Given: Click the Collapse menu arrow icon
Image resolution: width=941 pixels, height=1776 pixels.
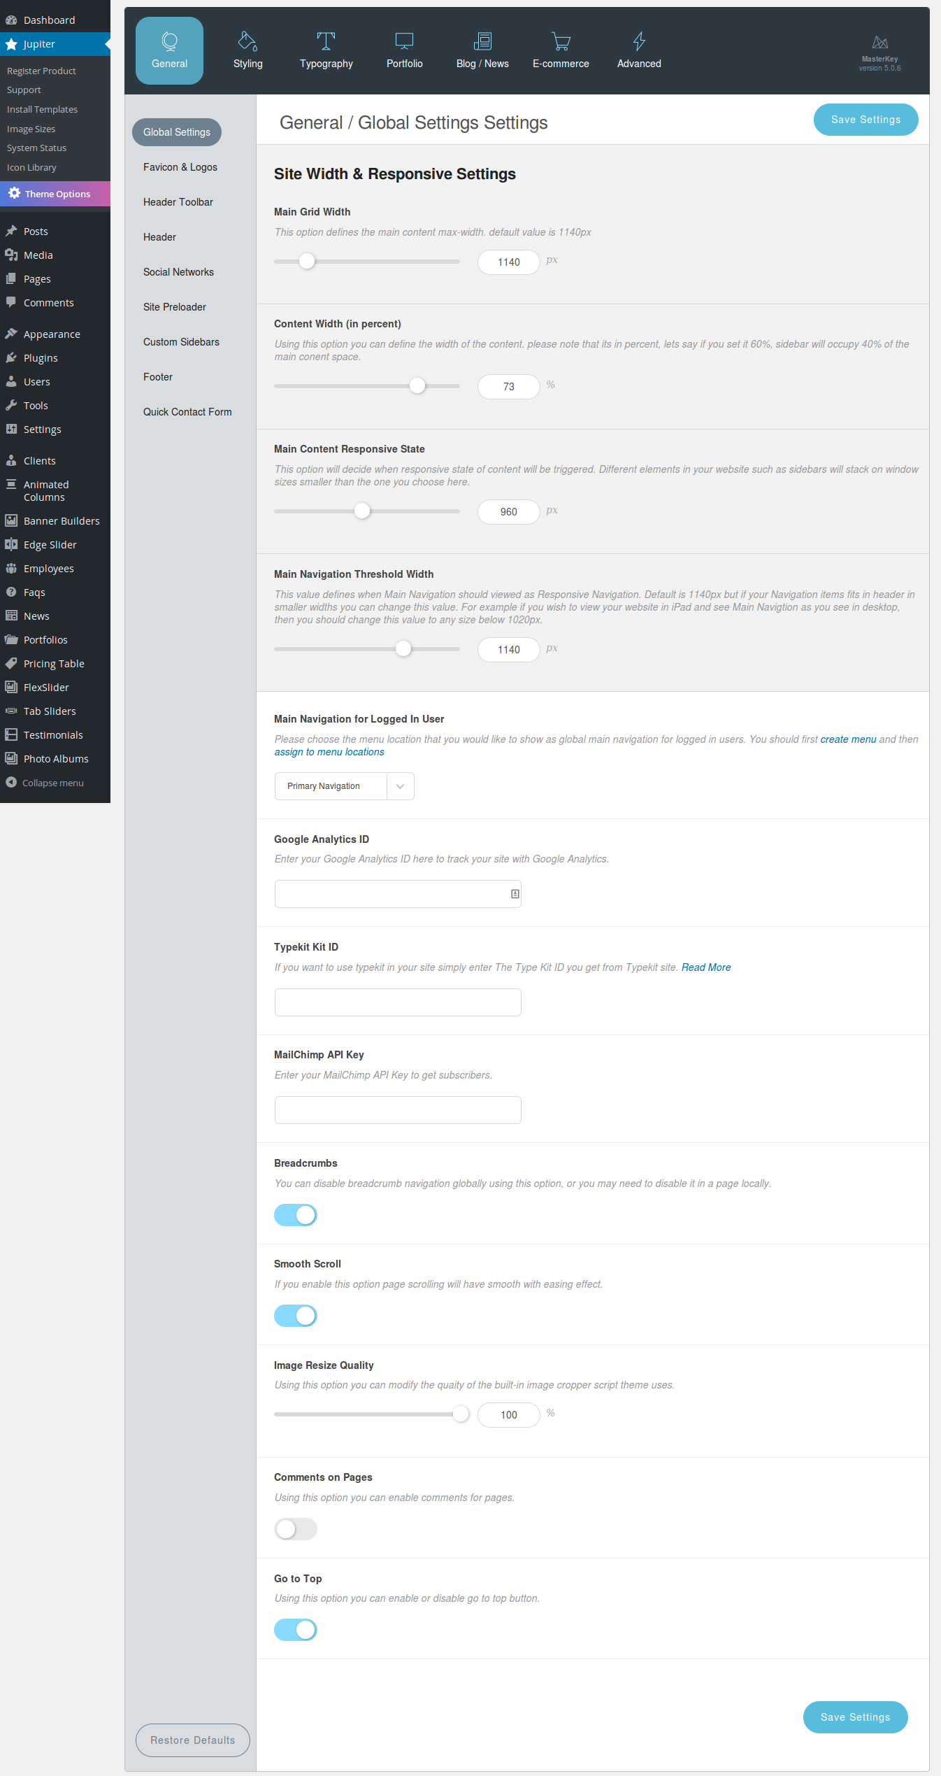Looking at the screenshot, I should (x=11, y=783).
